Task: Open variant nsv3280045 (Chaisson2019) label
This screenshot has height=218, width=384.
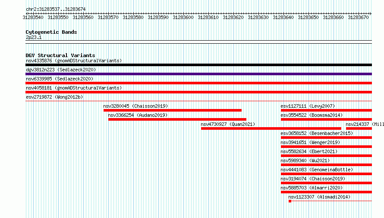Action: 135,106
